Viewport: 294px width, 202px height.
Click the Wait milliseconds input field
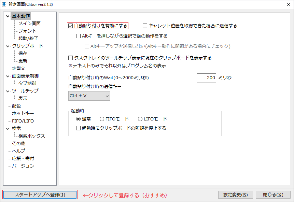[207, 78]
